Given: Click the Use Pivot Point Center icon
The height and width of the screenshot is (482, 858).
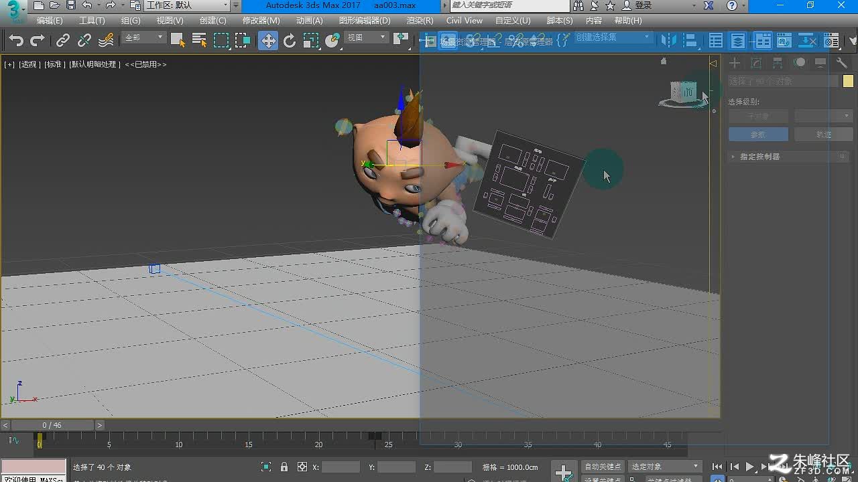Looking at the screenshot, I should 402,39.
